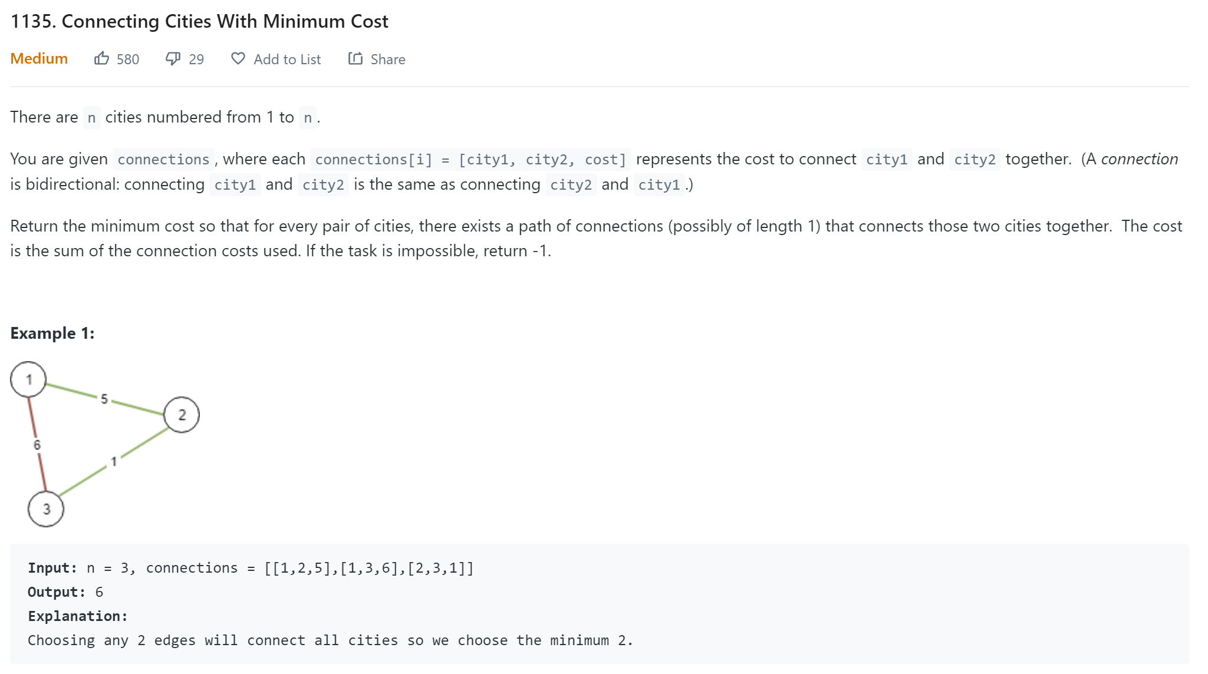Click the Share button

click(x=377, y=59)
